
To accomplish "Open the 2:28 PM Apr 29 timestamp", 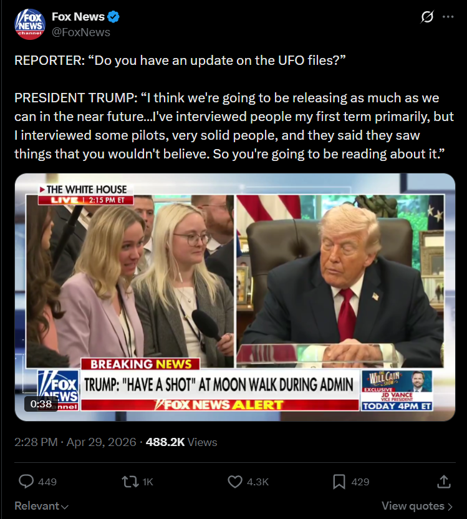I will tap(75, 442).
